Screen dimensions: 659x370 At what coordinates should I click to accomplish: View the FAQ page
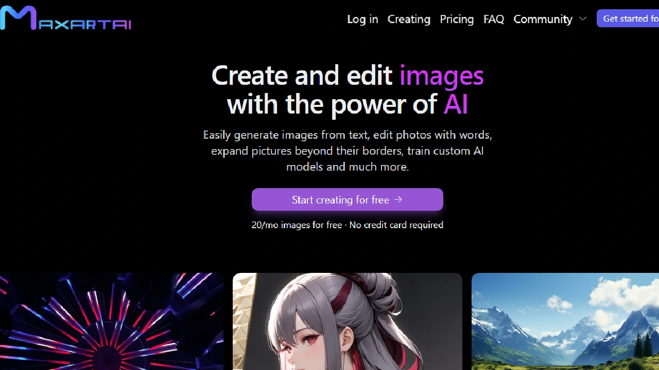493,19
